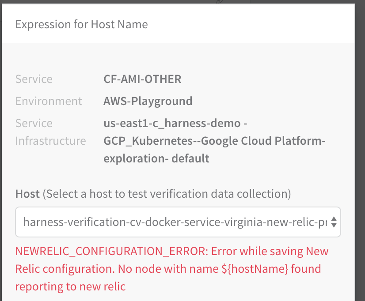Click the Service Infrastructure label

pos(50,132)
